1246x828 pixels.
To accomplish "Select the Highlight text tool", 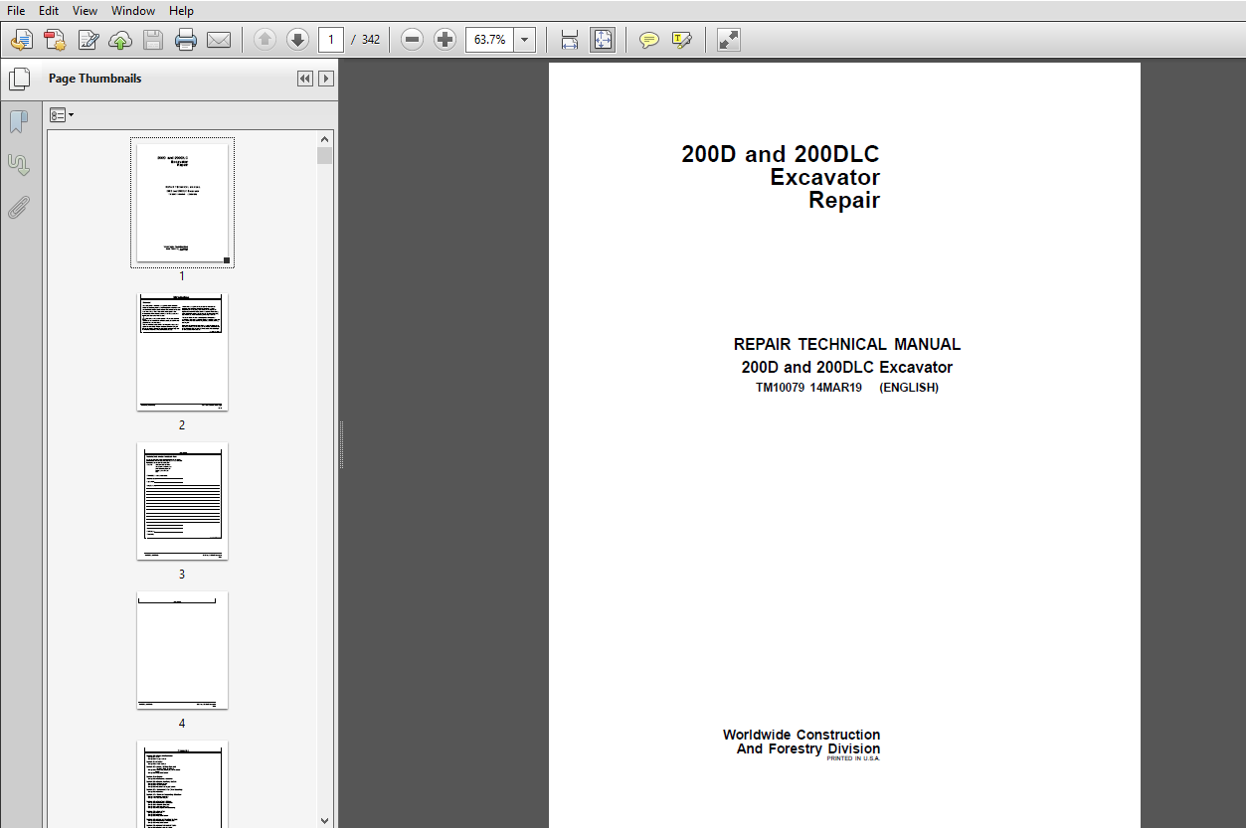I will 681,40.
